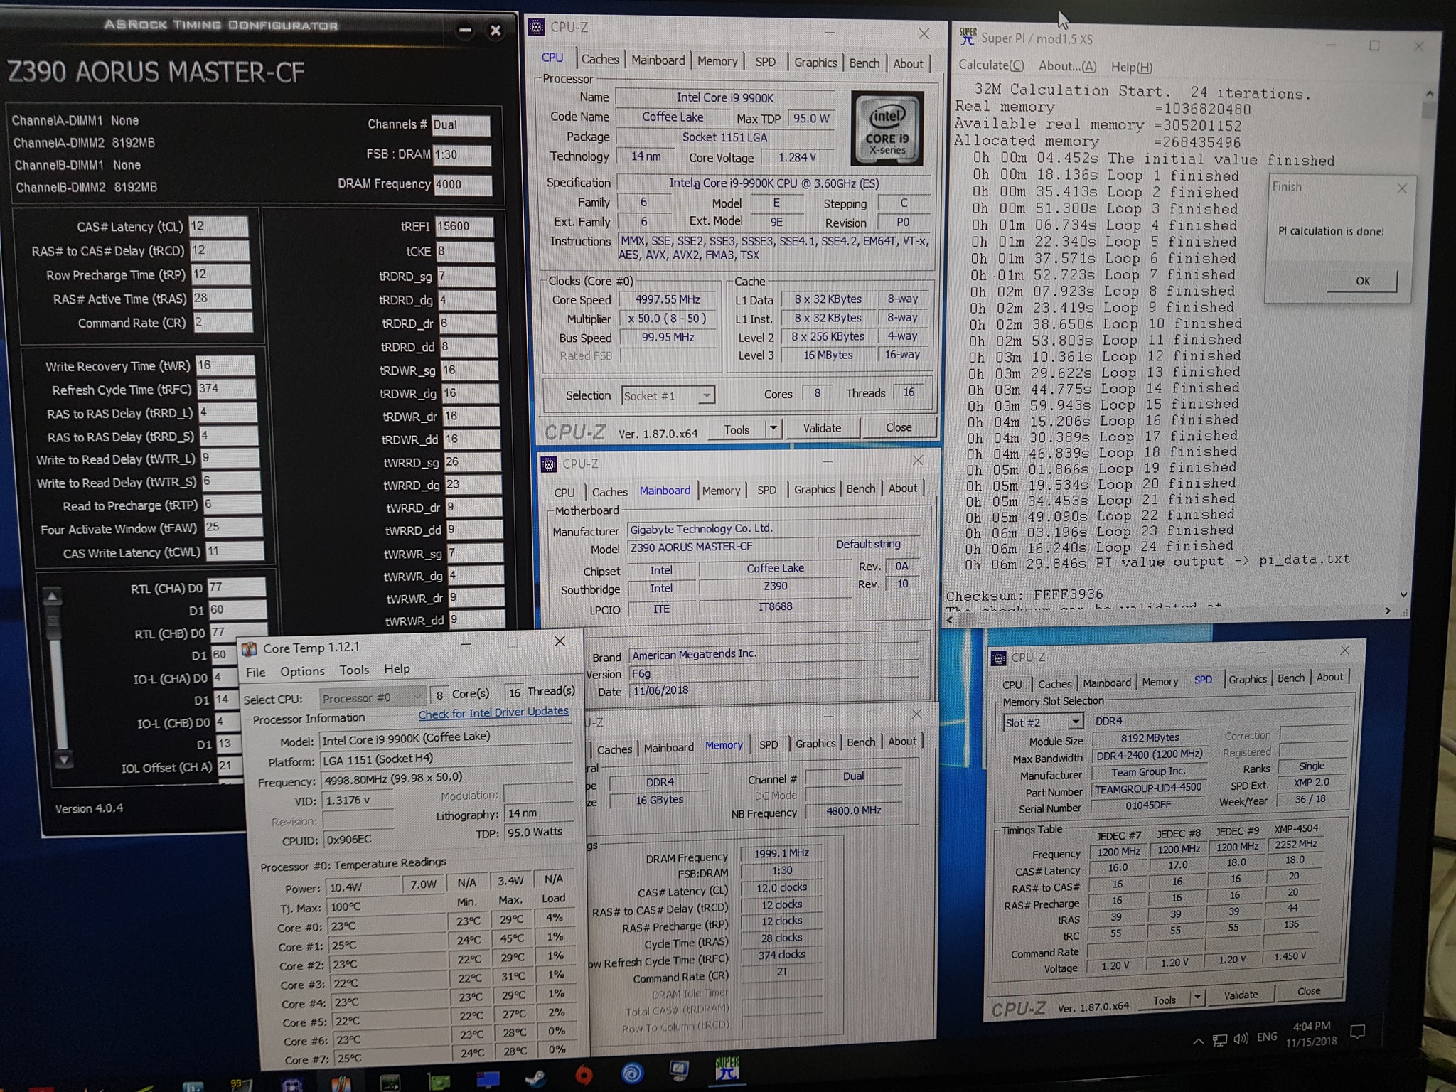Viewport: 1456px width, 1092px height.
Task: Click Close in the top CPU-Z window
Action: (899, 427)
